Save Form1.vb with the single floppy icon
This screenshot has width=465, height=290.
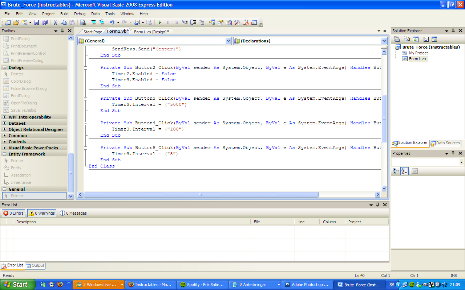coord(37,22)
